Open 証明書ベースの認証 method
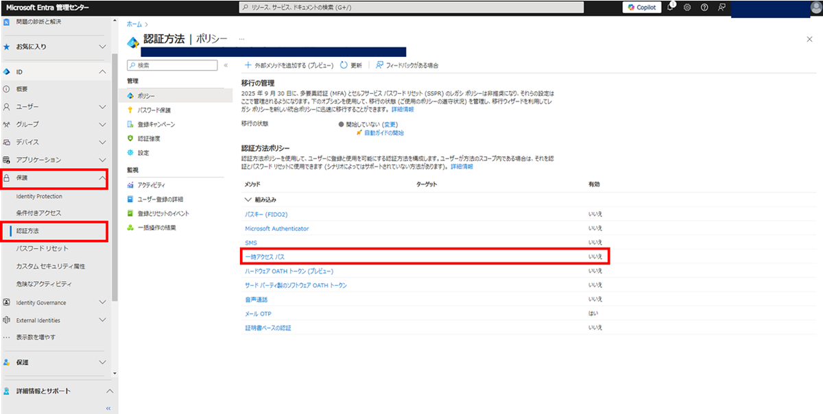Screen dimensions: 823x414 (x=268, y=328)
